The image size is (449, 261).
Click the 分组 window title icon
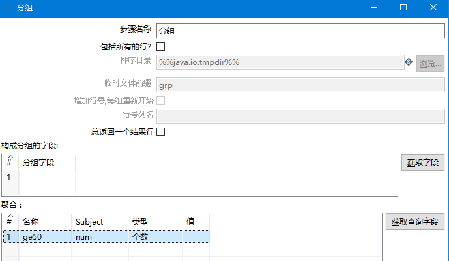click(x=8, y=7)
